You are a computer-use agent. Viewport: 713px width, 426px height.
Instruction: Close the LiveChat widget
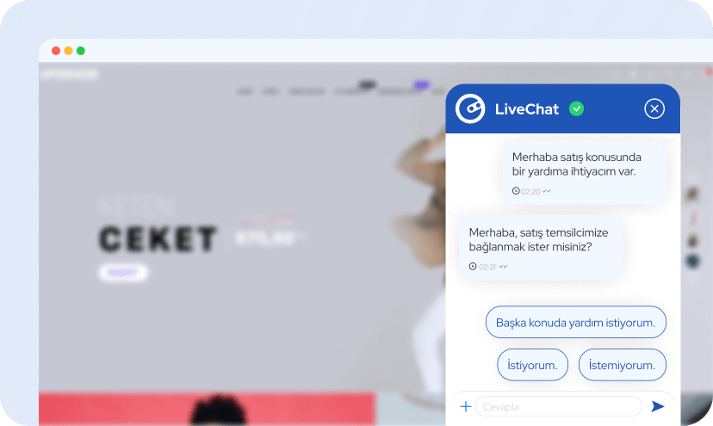coord(654,108)
